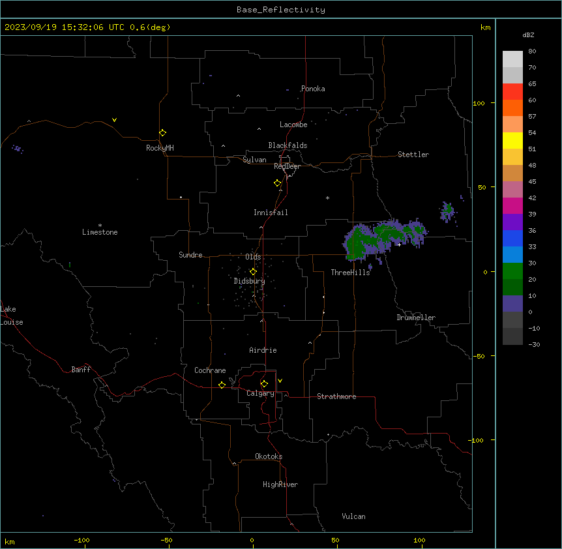Click the yellow station marker near RockyMH
The image size is (562, 549).
click(x=162, y=132)
